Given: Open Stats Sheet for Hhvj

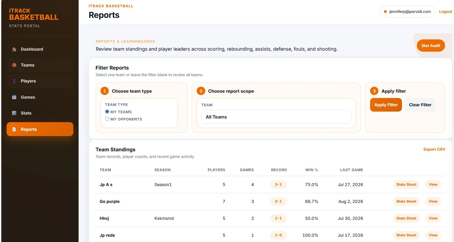Looking at the screenshot, I should (x=406, y=218).
